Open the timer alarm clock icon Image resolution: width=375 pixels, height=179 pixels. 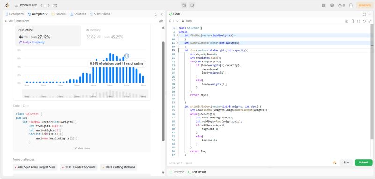coord(184,5)
